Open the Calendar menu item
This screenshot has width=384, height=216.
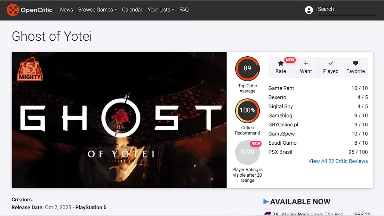(x=132, y=10)
